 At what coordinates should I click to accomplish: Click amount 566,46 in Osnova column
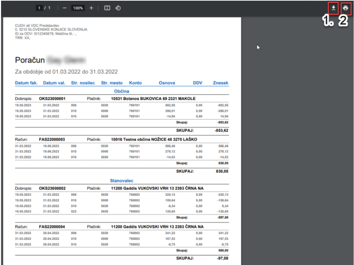coord(170,146)
